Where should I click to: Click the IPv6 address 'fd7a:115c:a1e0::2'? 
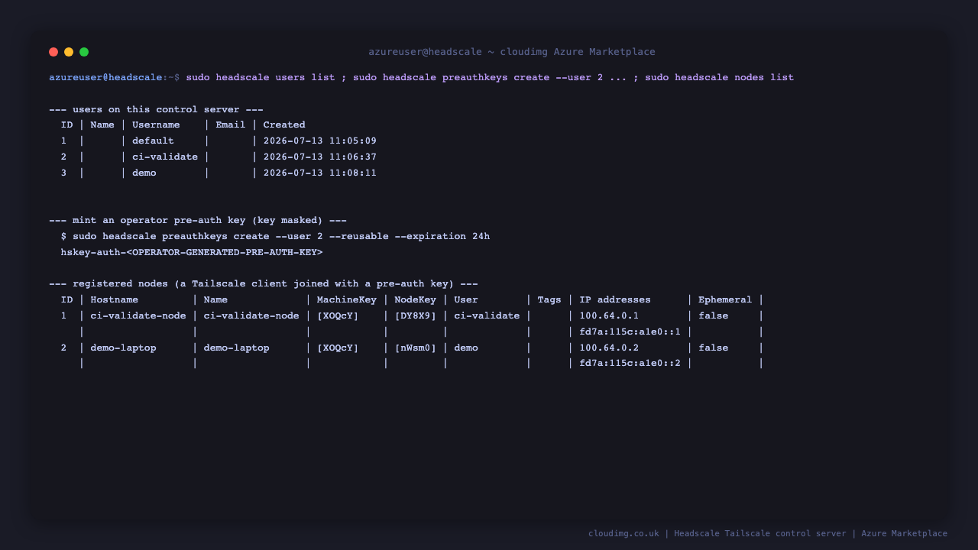(x=630, y=363)
